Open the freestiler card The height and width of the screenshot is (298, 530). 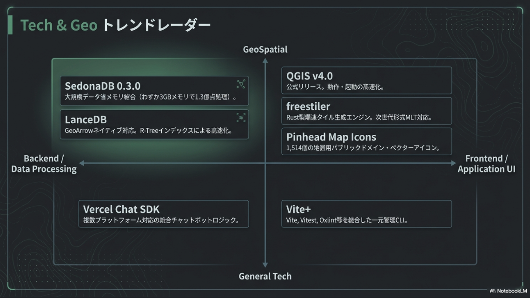pos(366,111)
